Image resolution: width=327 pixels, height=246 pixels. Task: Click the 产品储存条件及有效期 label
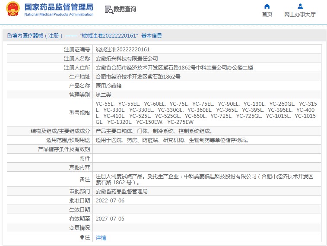pyautogui.click(x=64, y=149)
